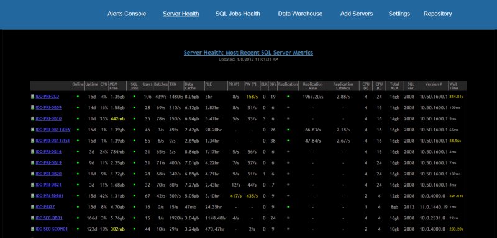
Task: Click the Wait Time column header
Action: [x=457, y=86]
